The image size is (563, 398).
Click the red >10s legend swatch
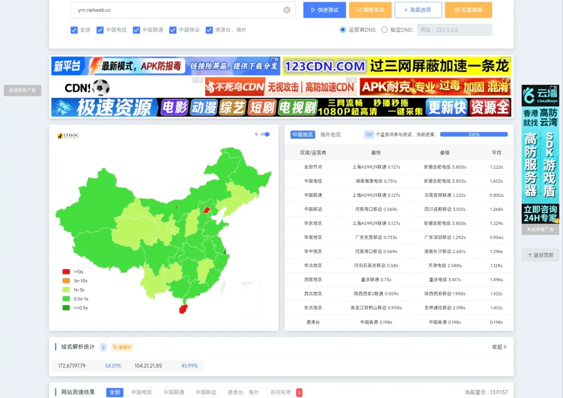tap(66, 272)
